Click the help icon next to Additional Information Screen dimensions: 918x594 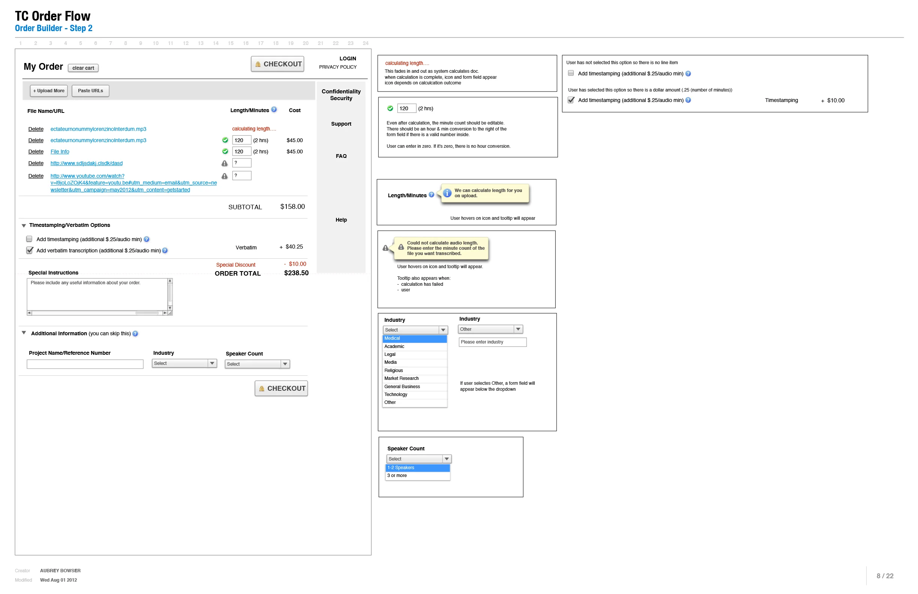[135, 333]
